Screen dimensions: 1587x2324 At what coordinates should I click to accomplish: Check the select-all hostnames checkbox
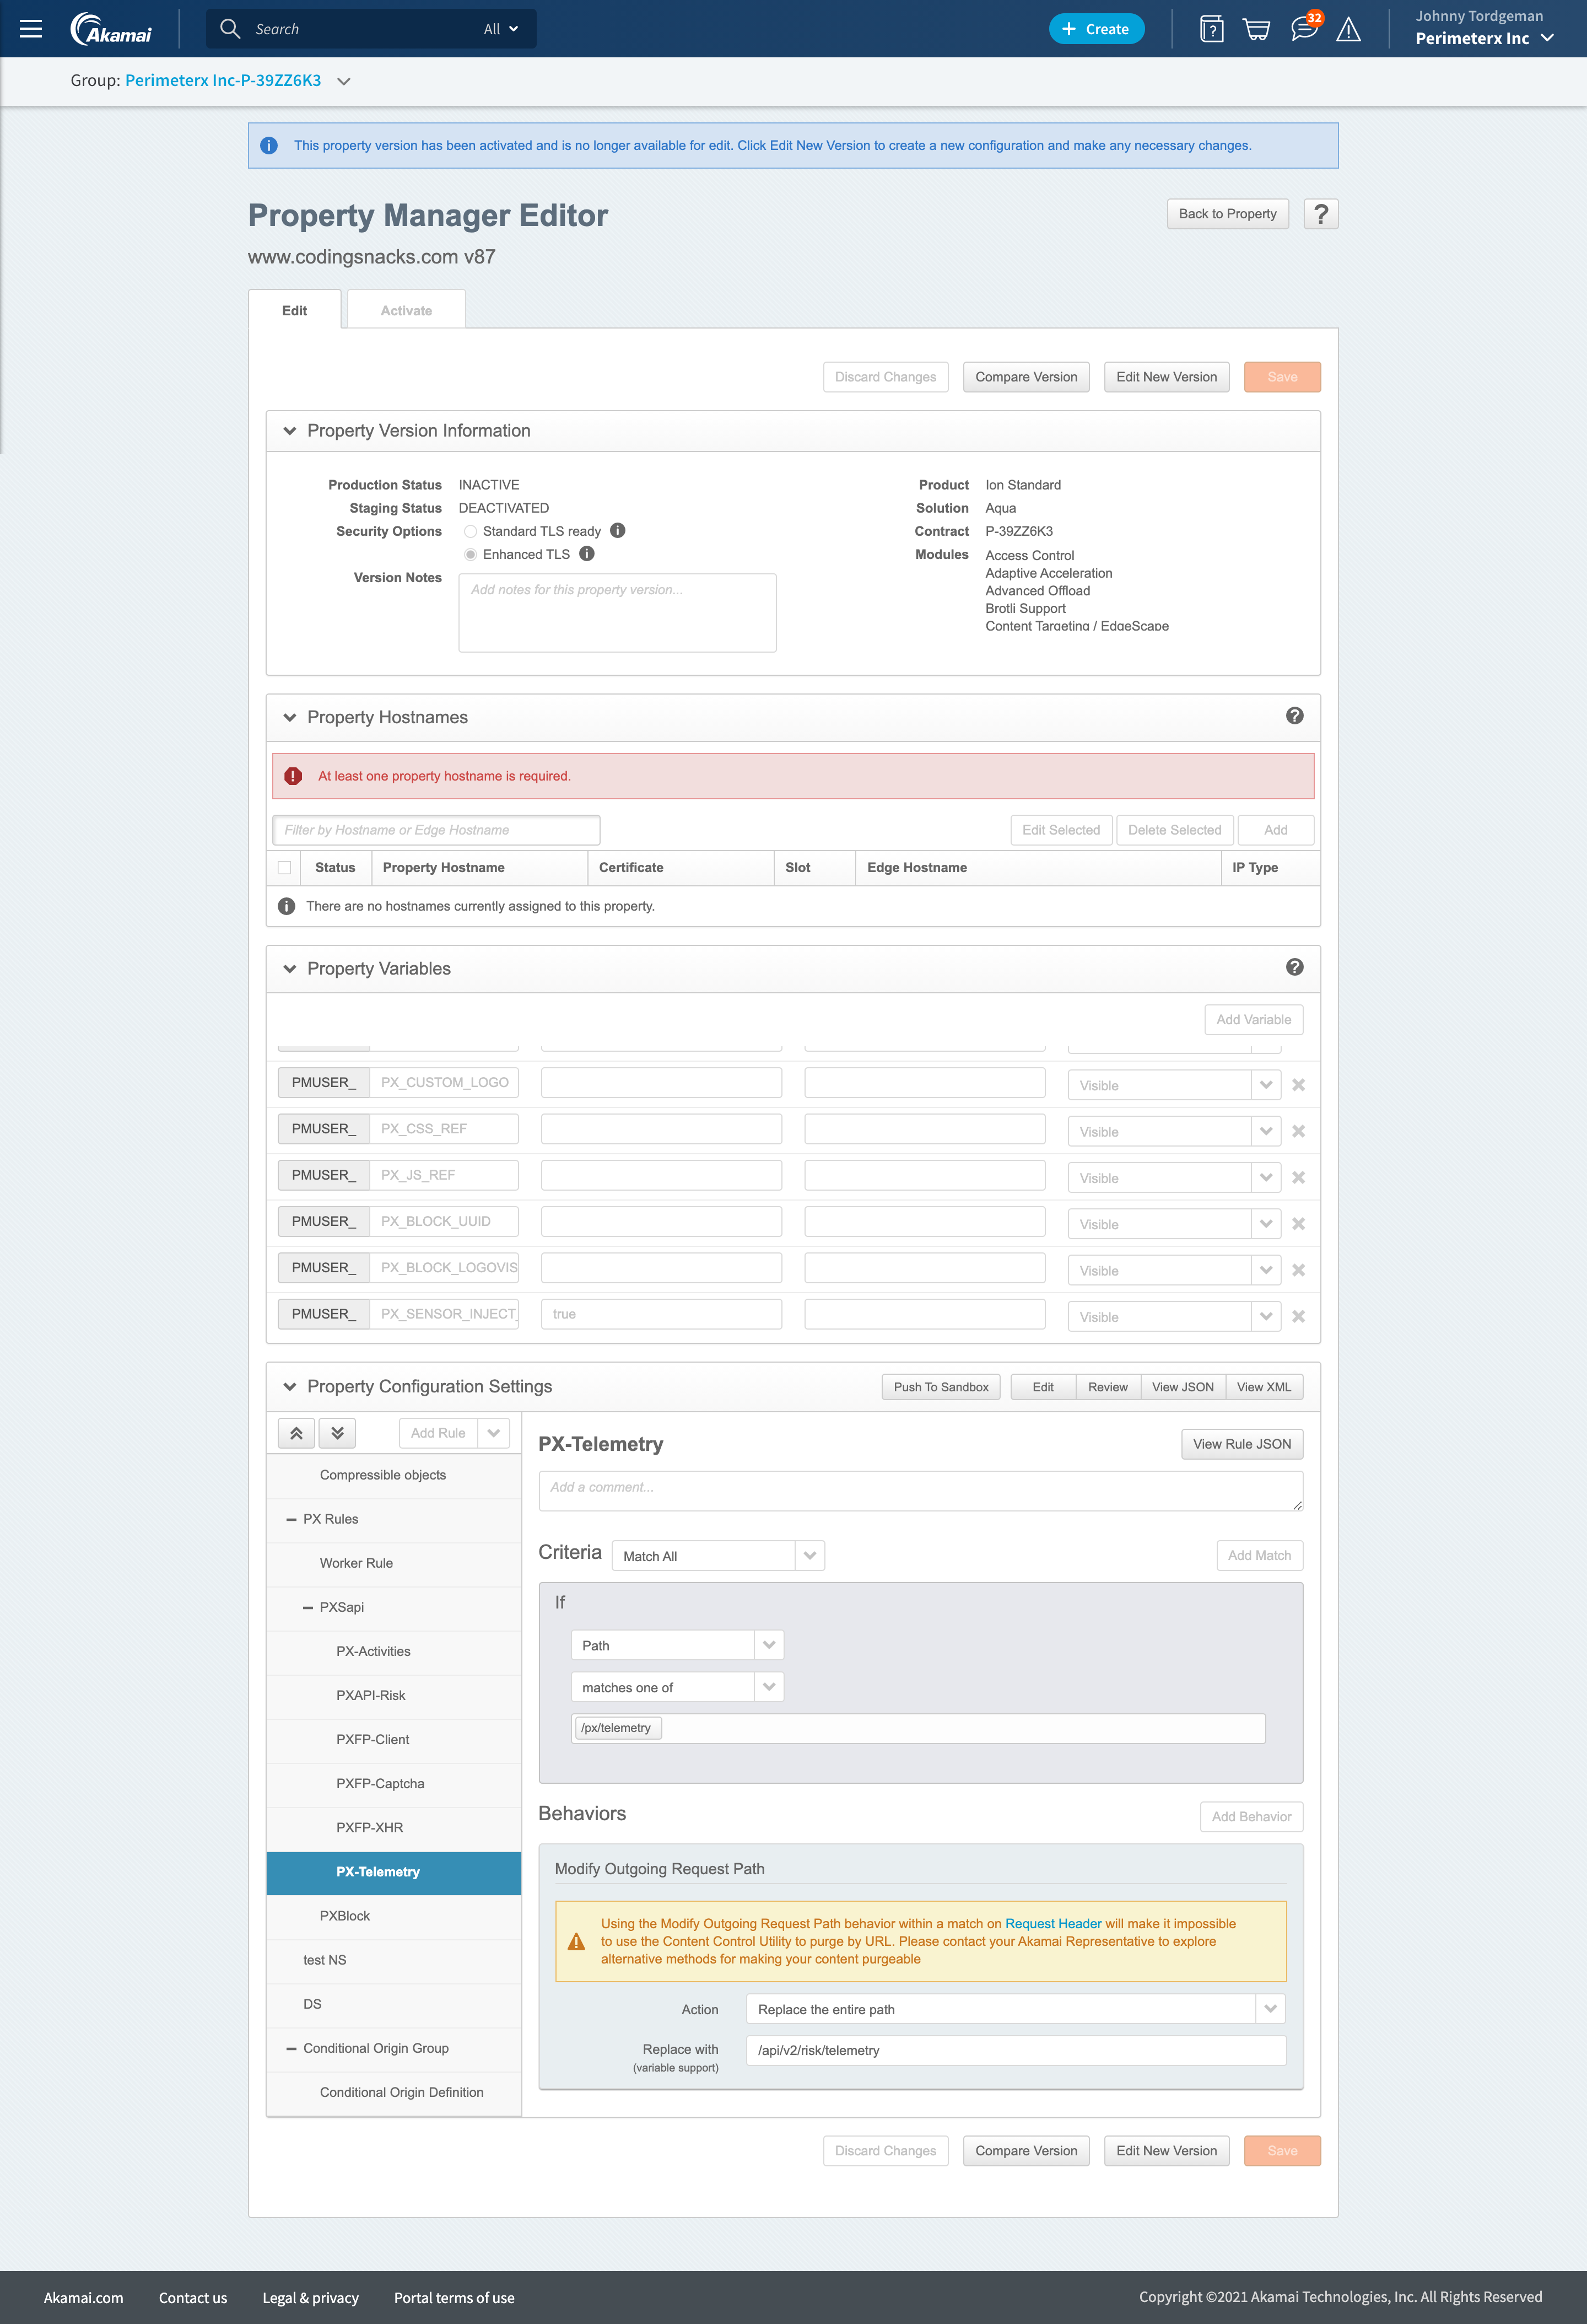pyautogui.click(x=285, y=868)
